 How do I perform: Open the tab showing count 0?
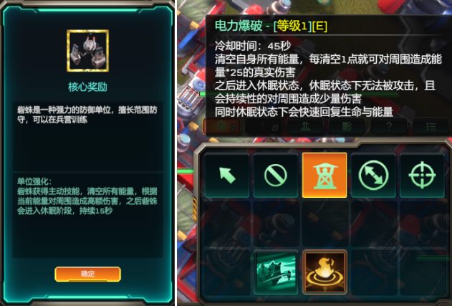pyautogui.click(x=264, y=126)
